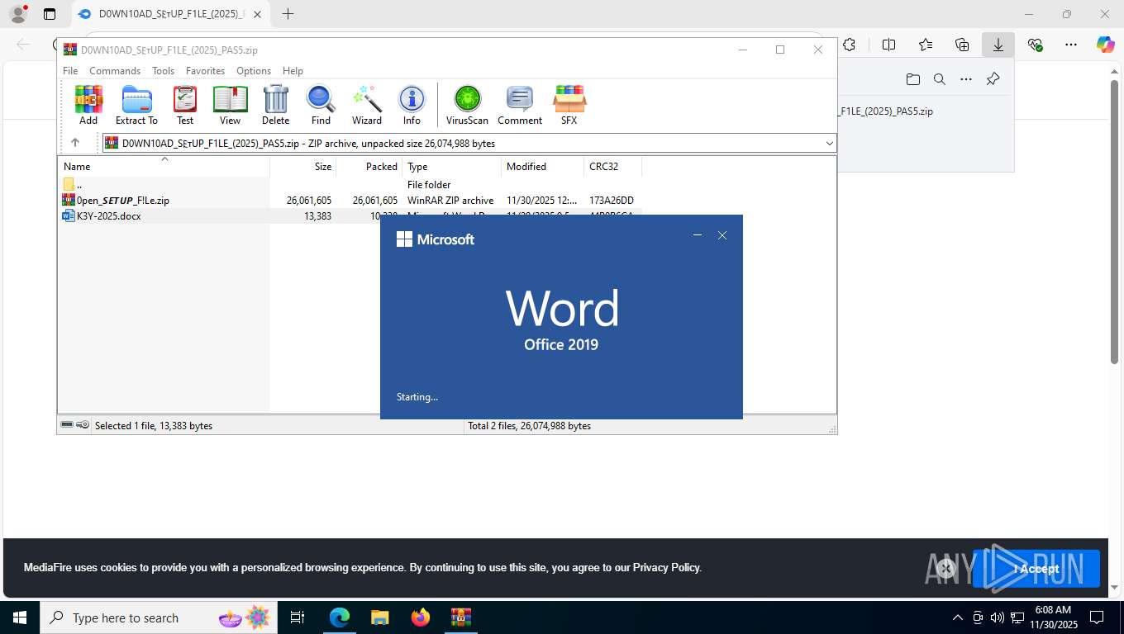This screenshot has width=1124, height=634.
Task: Create SFX self-extracting archive
Action: (569, 105)
